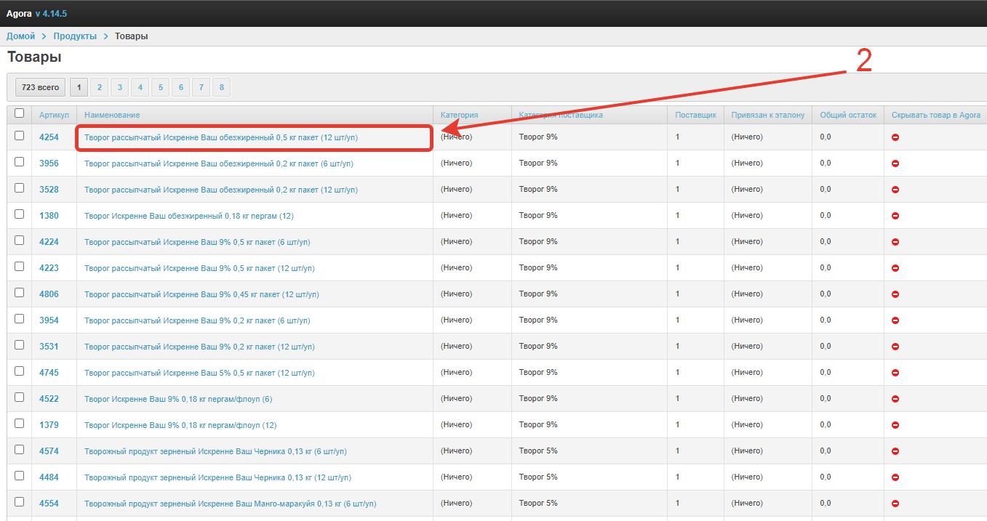Click red hide-status icon for product 3956
This screenshot has height=521, width=987.
pyautogui.click(x=895, y=163)
